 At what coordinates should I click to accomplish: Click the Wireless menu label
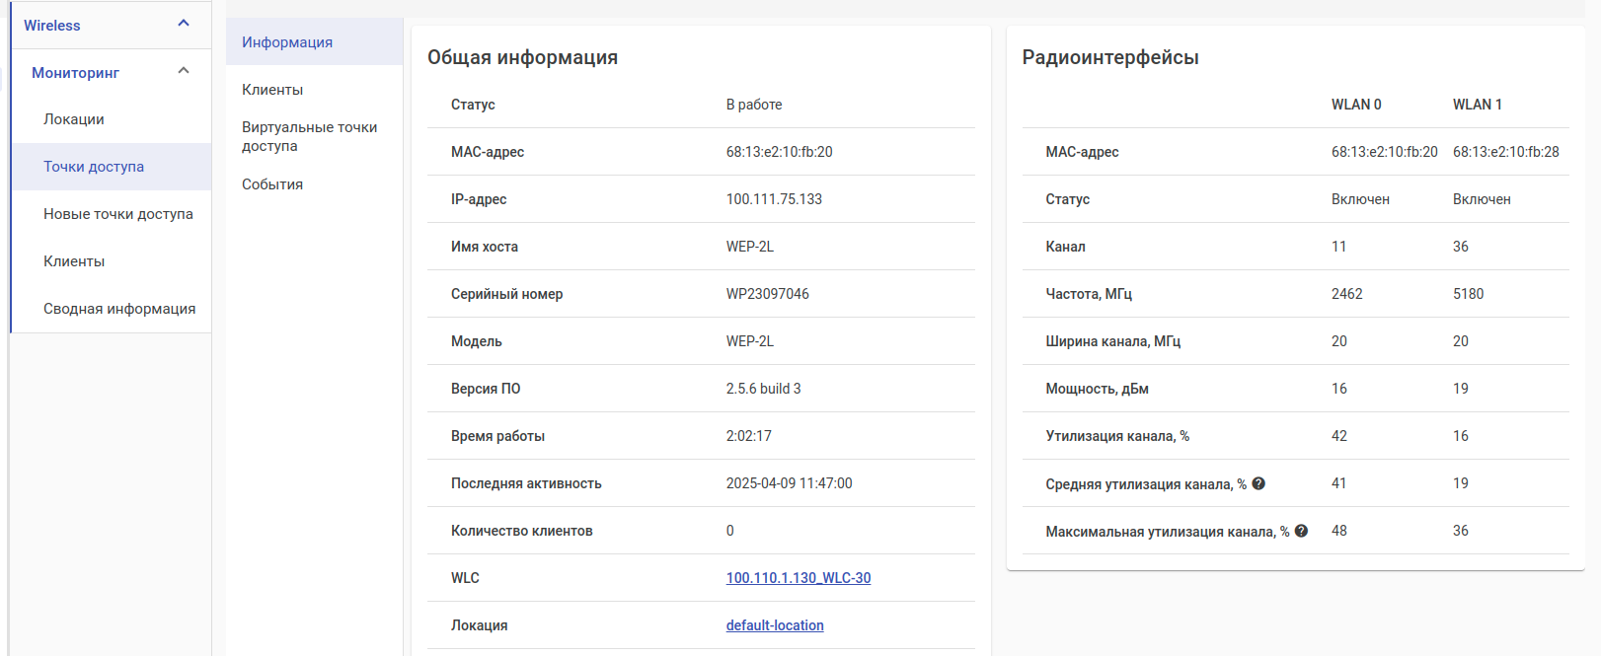[x=52, y=26]
